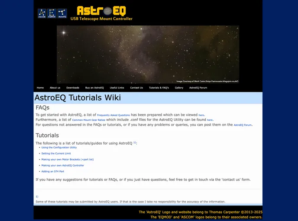Open the Downloads menu item
Image resolution: width=298 pixels, height=221 pixels.
[73, 88]
